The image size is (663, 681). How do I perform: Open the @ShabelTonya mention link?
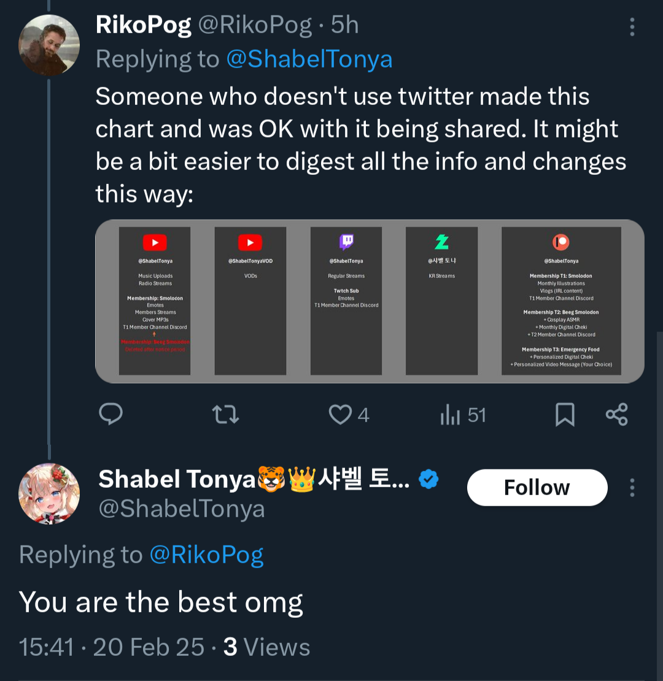point(309,60)
